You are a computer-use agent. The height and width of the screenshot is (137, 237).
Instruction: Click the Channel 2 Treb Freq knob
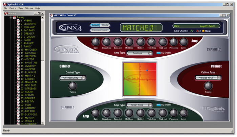pyautogui.click(x=151, y=42)
